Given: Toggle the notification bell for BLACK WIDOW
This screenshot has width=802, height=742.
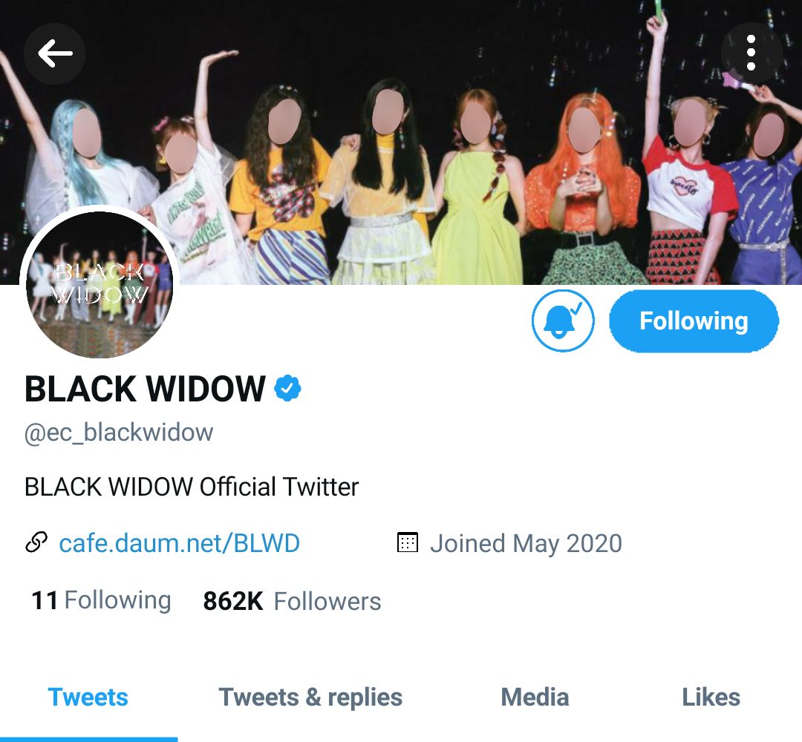Looking at the screenshot, I should pyautogui.click(x=563, y=321).
